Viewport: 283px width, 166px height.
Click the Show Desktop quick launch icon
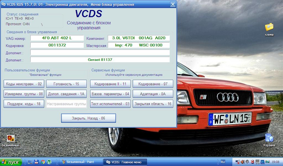tap(30, 162)
